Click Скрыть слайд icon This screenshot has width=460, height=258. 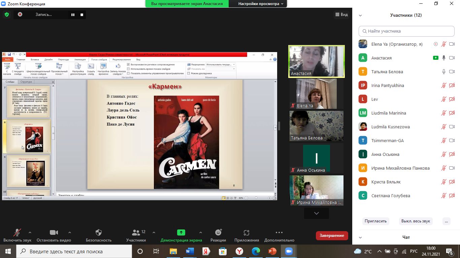pyautogui.click(x=91, y=66)
